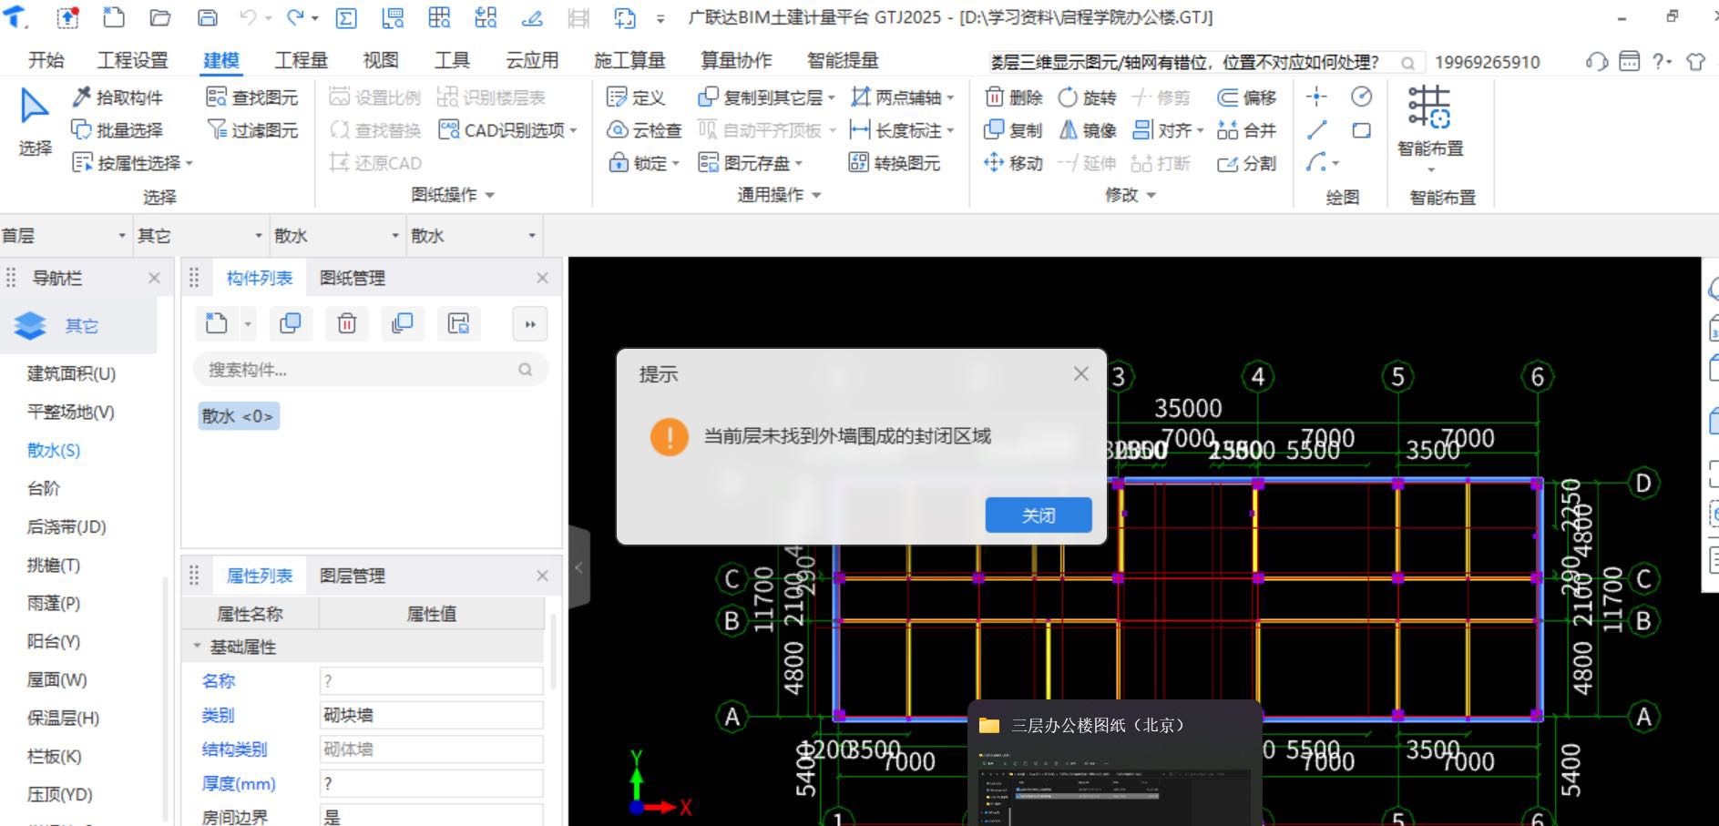Collapse the 基础属性 group
The width and height of the screenshot is (1719, 826).
click(197, 647)
